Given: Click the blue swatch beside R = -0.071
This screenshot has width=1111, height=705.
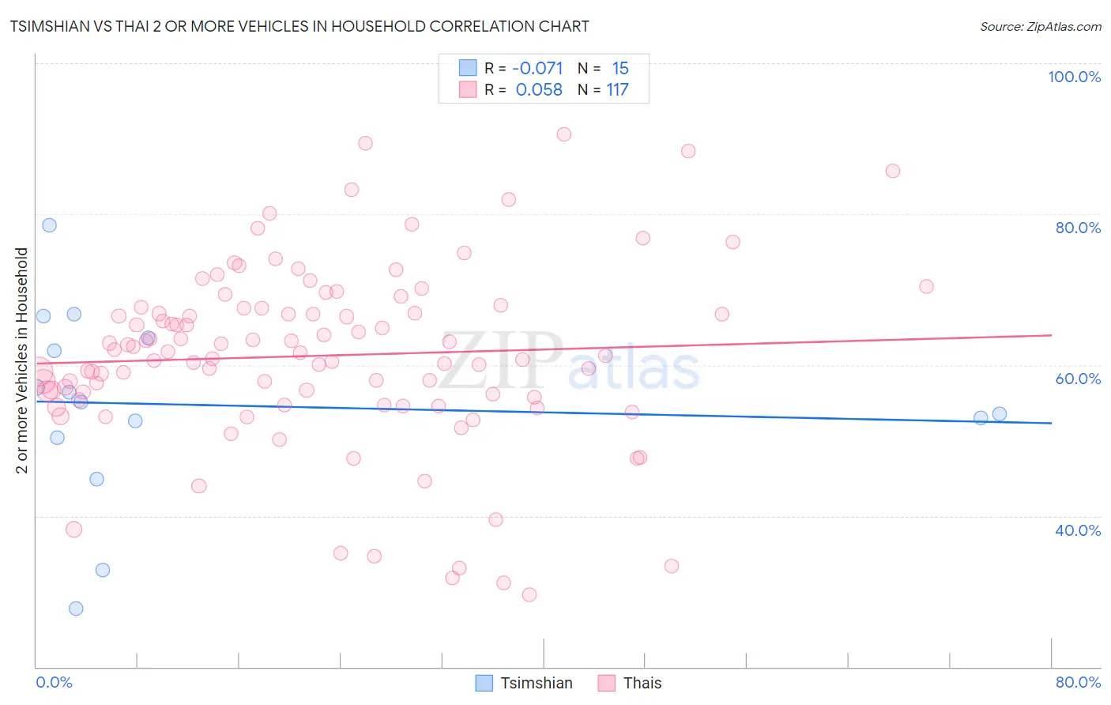Looking at the screenshot, I should click(x=468, y=68).
